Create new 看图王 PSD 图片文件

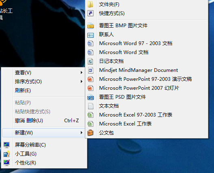tap(147, 97)
